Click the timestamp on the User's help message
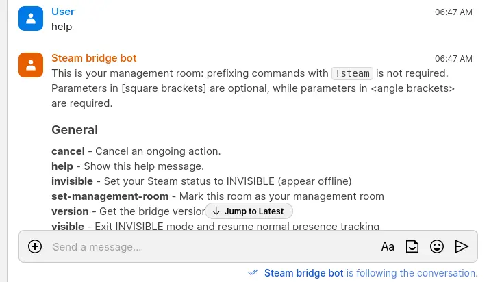Viewport: 489px width, 282px height. pyautogui.click(x=453, y=12)
